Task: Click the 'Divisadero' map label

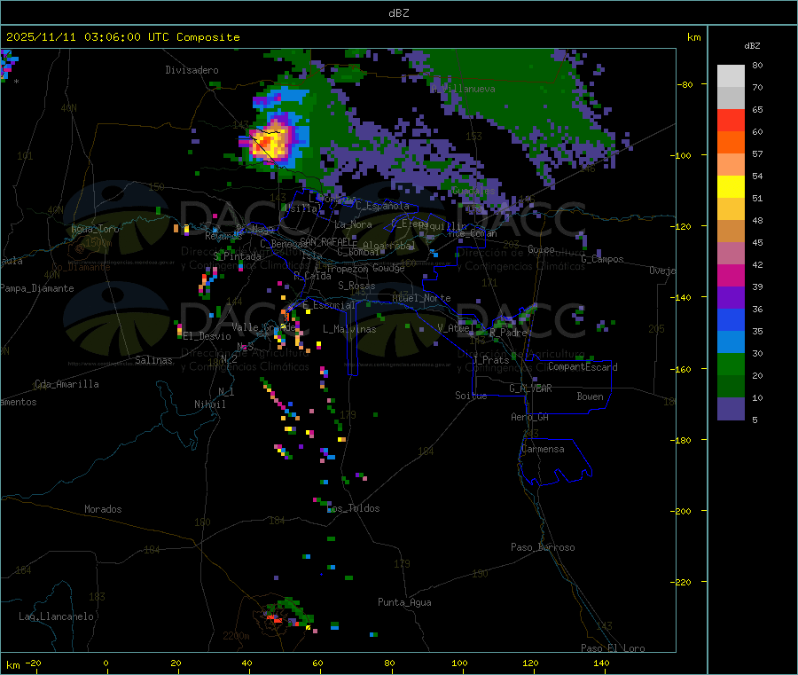Action: click(x=192, y=70)
